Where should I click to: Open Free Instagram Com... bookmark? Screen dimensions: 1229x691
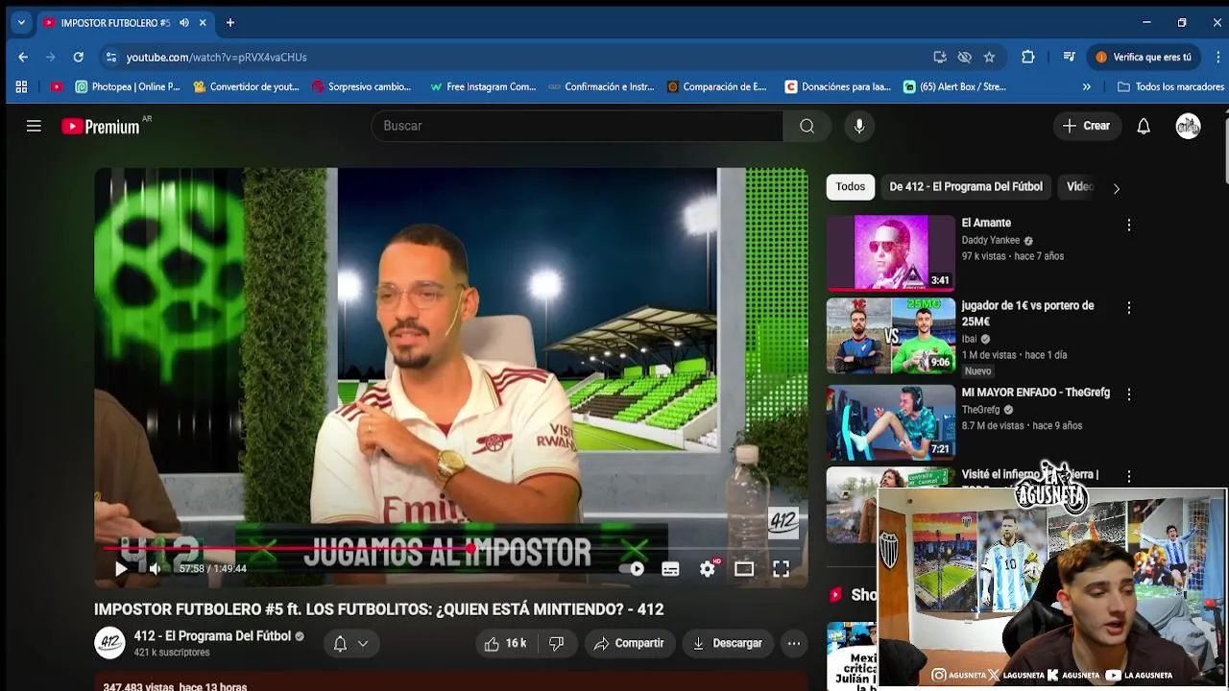point(483,86)
